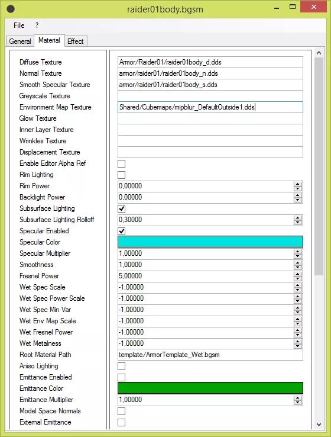
Task: Disable the Specular Enabled checkbox
Action: [x=122, y=231]
